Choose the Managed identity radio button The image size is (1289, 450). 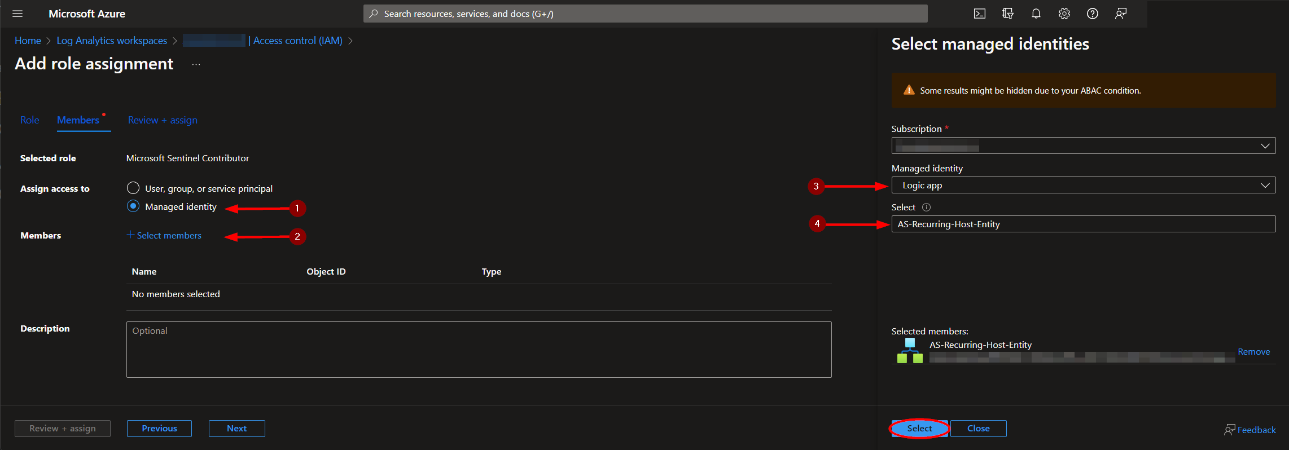133,206
